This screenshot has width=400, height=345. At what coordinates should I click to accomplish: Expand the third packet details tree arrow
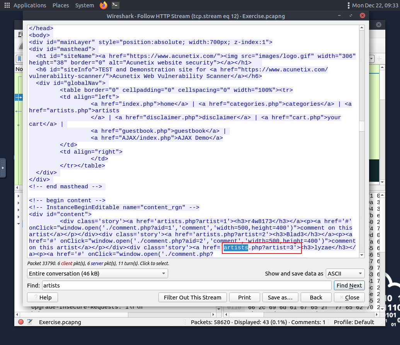(x=19, y=210)
